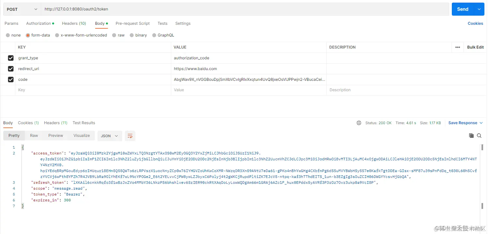Select the GraphQL body type radio
The image size is (488, 234).
tap(154, 35)
